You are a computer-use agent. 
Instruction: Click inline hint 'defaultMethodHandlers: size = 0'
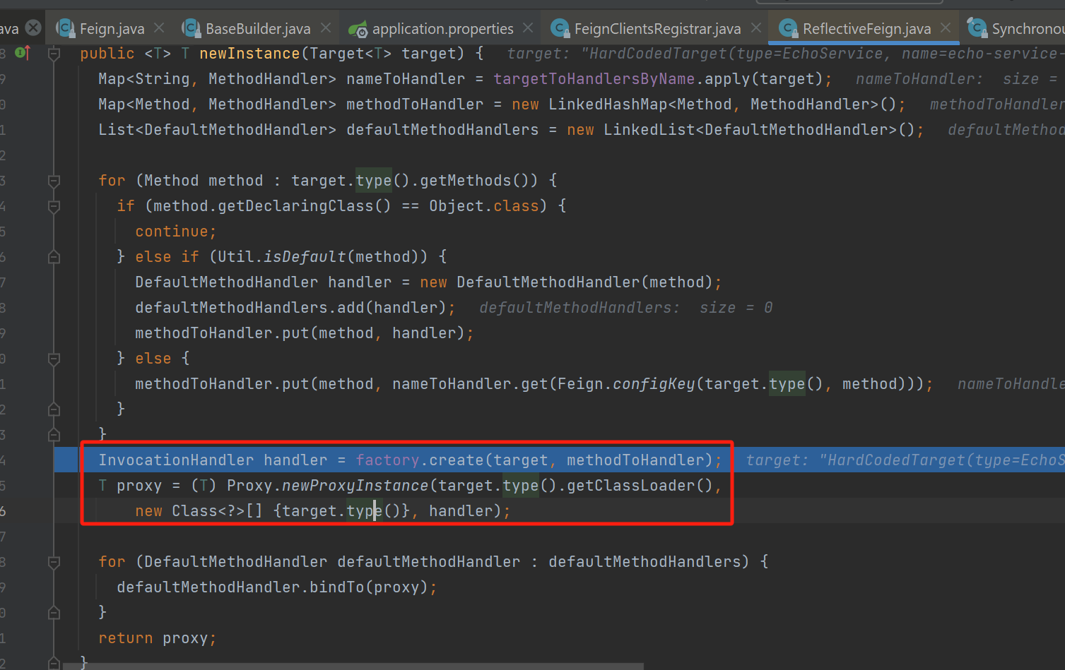tap(626, 308)
